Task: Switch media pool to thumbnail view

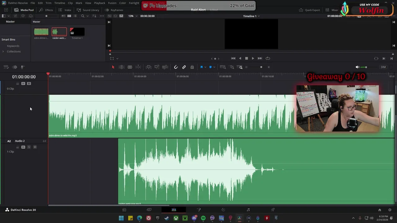Action: (69, 16)
